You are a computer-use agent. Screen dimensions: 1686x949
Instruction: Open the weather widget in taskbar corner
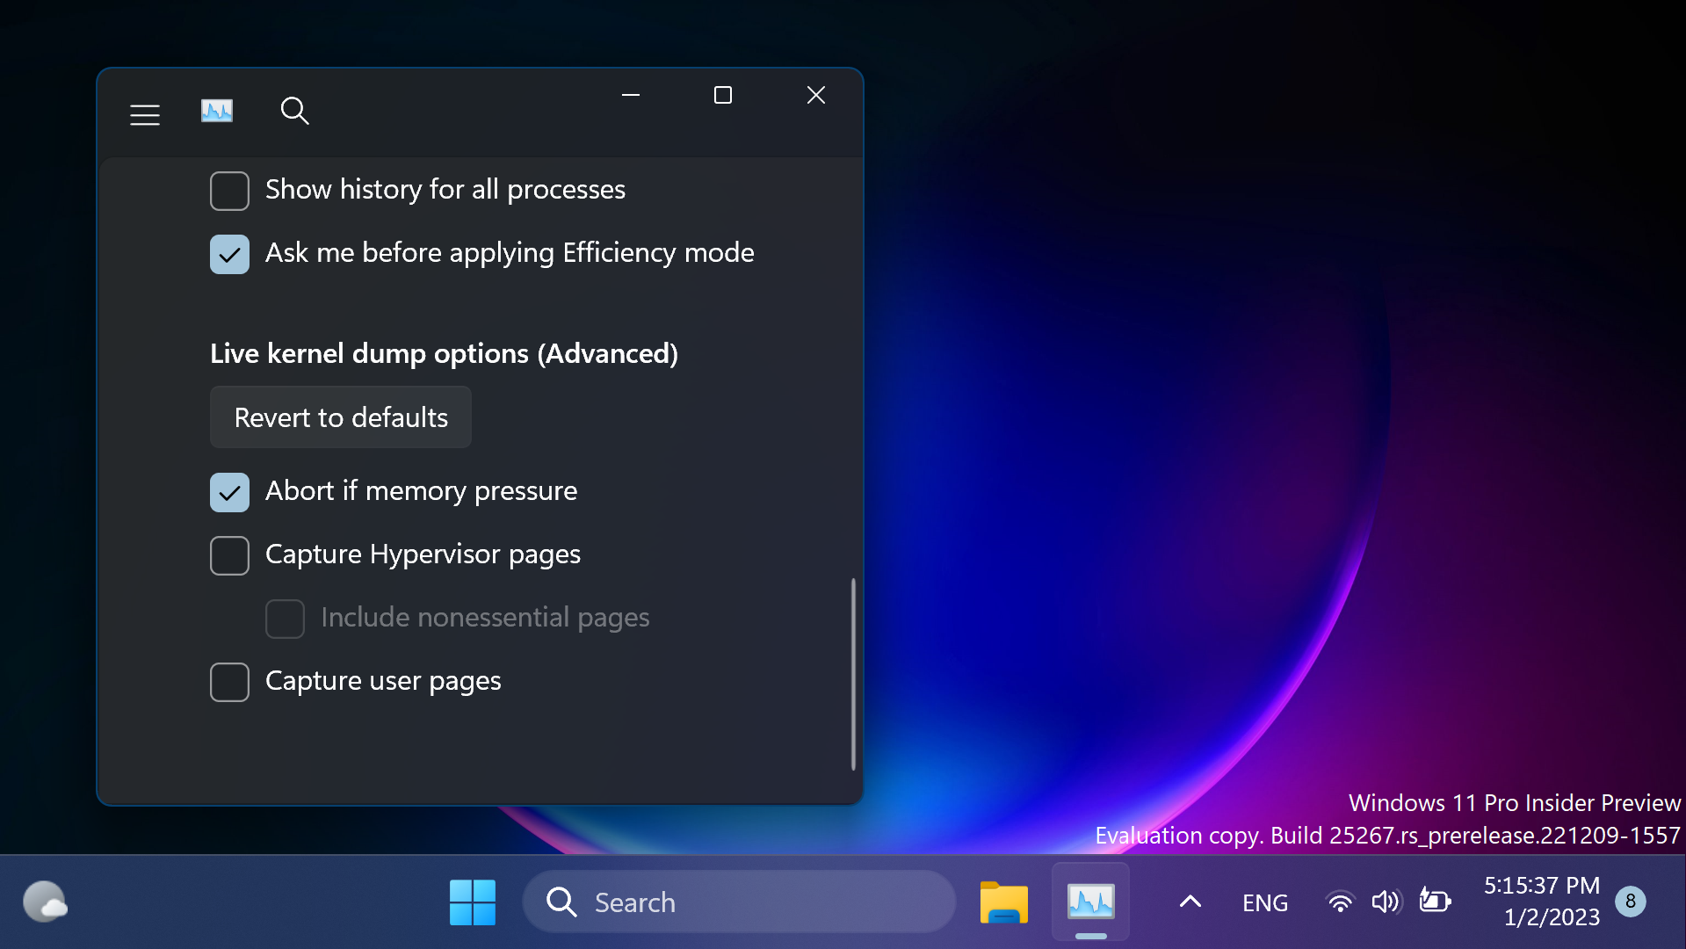coord(45,902)
